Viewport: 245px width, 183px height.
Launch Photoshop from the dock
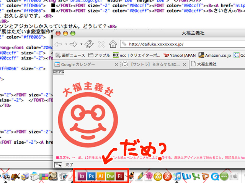coord(91,176)
